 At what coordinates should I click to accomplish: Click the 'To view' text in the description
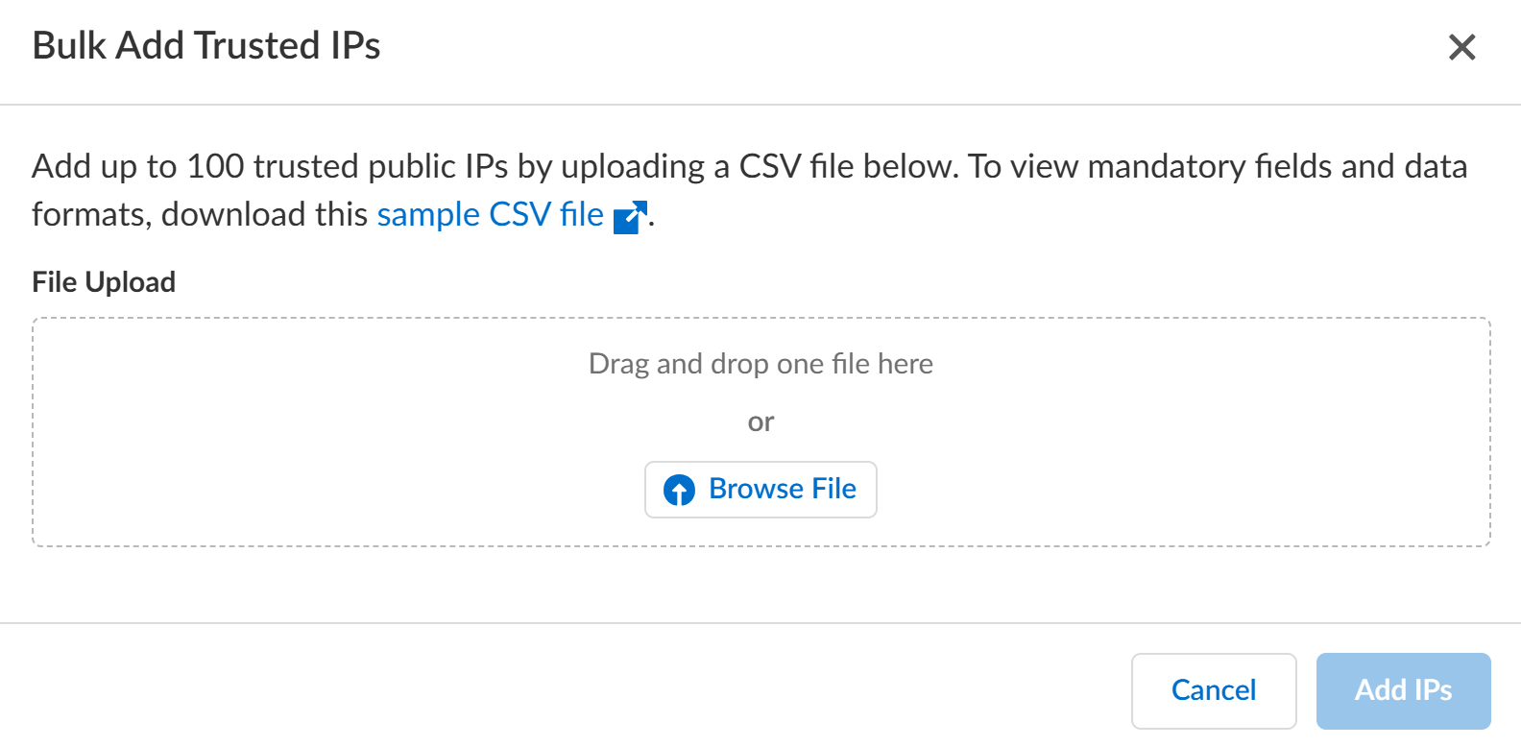1024,166
